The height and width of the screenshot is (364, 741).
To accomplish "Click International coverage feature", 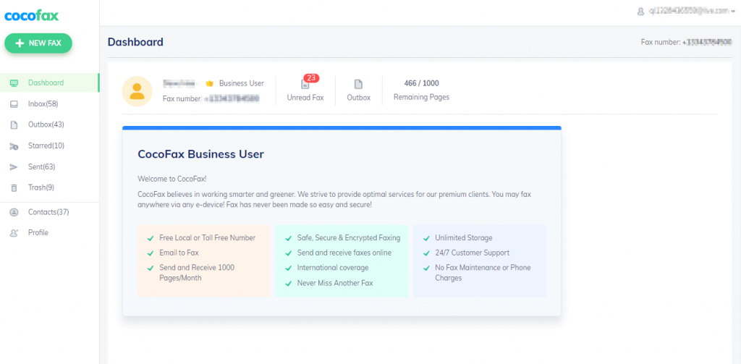I will tap(333, 268).
